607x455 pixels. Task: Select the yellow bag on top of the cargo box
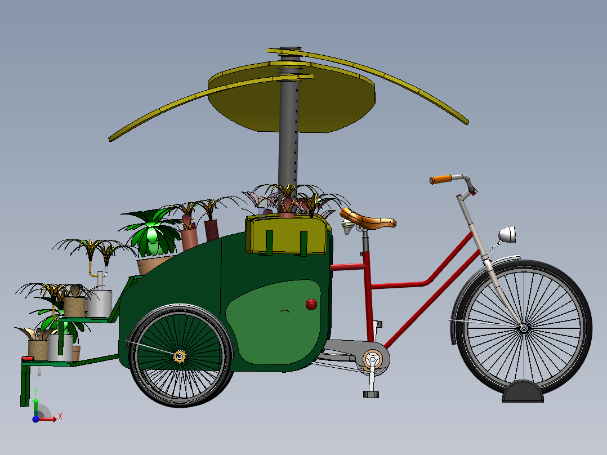point(287,235)
